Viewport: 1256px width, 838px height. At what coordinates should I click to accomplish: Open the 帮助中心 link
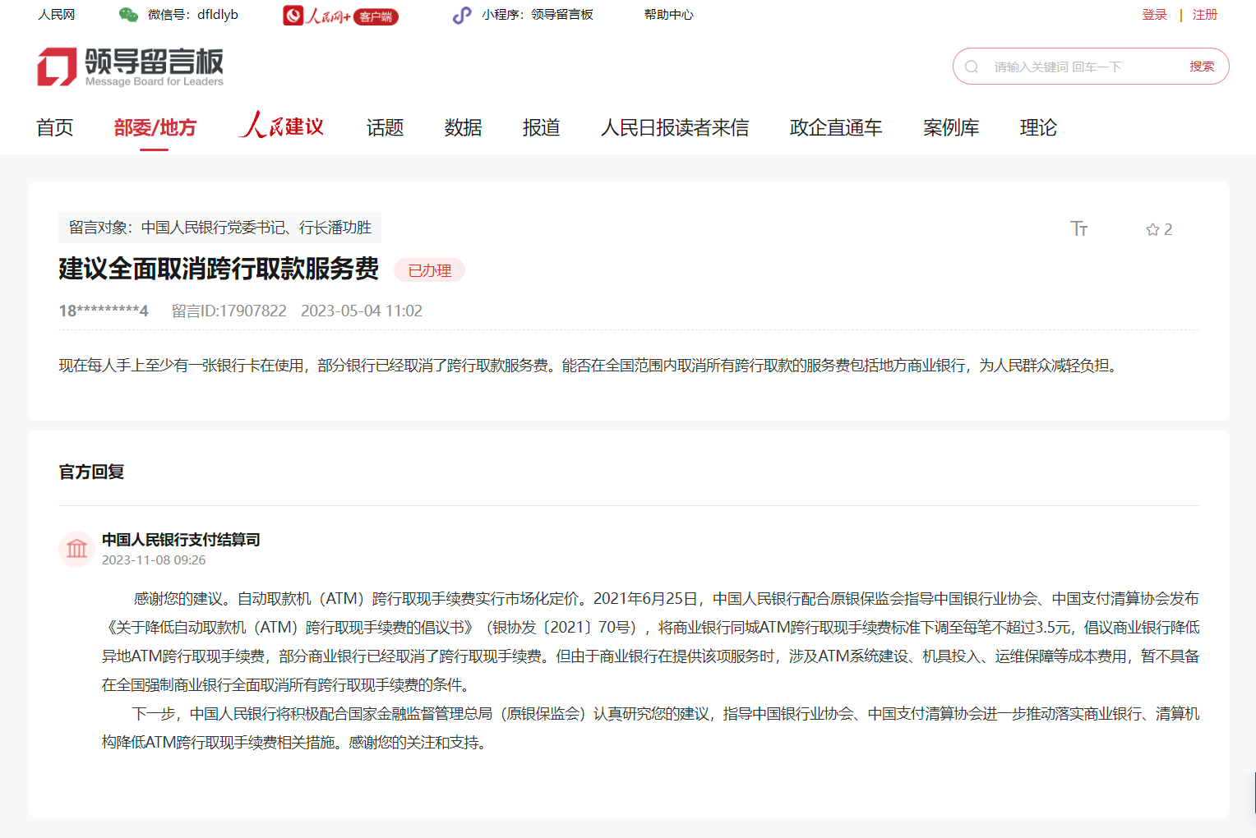(x=668, y=15)
